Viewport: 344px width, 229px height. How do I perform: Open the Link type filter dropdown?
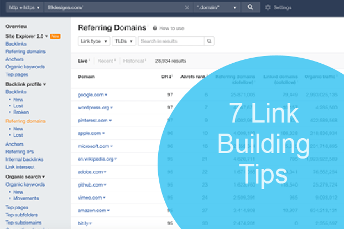pyautogui.click(x=94, y=41)
